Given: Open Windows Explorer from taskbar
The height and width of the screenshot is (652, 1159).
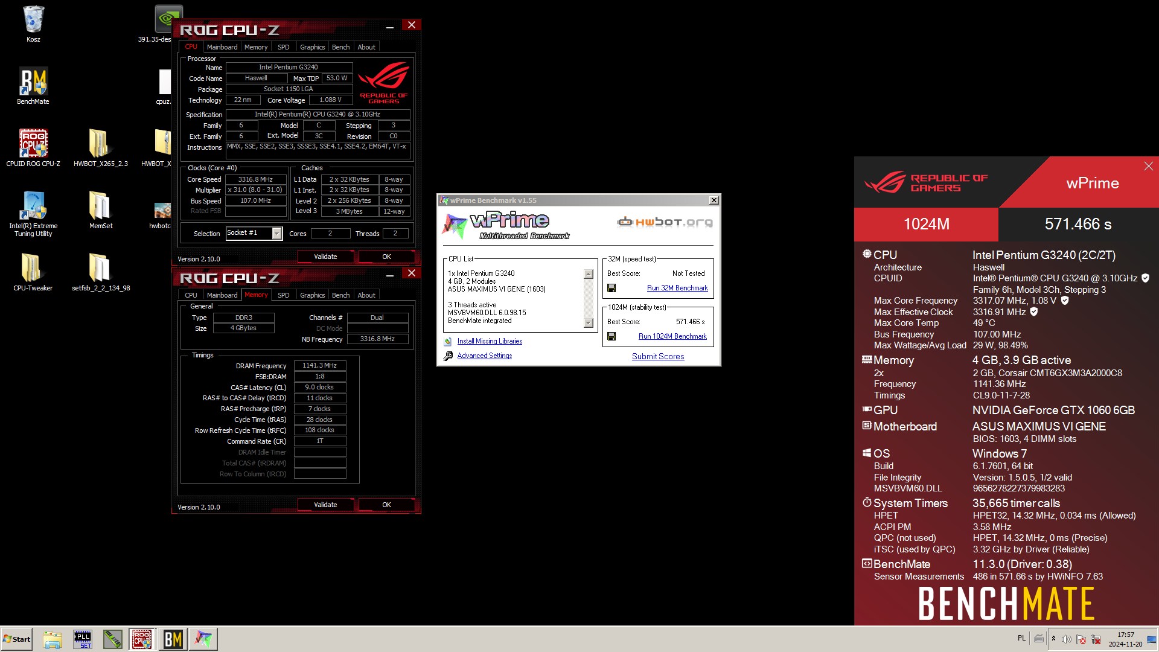Looking at the screenshot, I should point(53,639).
